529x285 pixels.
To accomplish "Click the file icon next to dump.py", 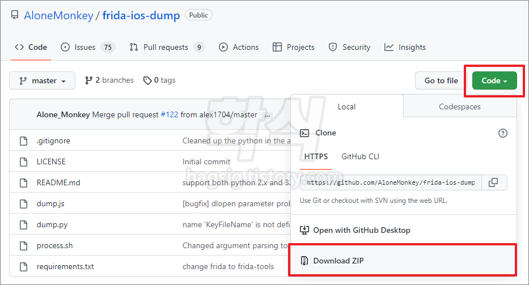I will click(23, 224).
